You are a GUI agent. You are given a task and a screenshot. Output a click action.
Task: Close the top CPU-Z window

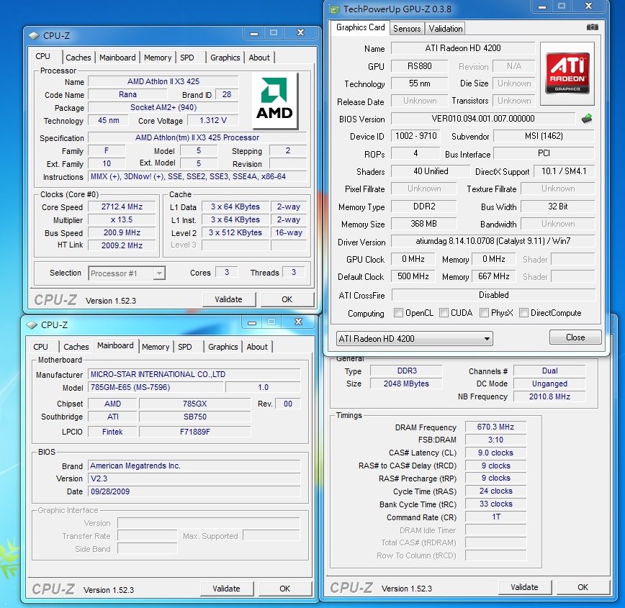click(300, 32)
